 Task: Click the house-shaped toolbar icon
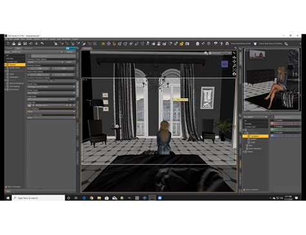click(198, 44)
